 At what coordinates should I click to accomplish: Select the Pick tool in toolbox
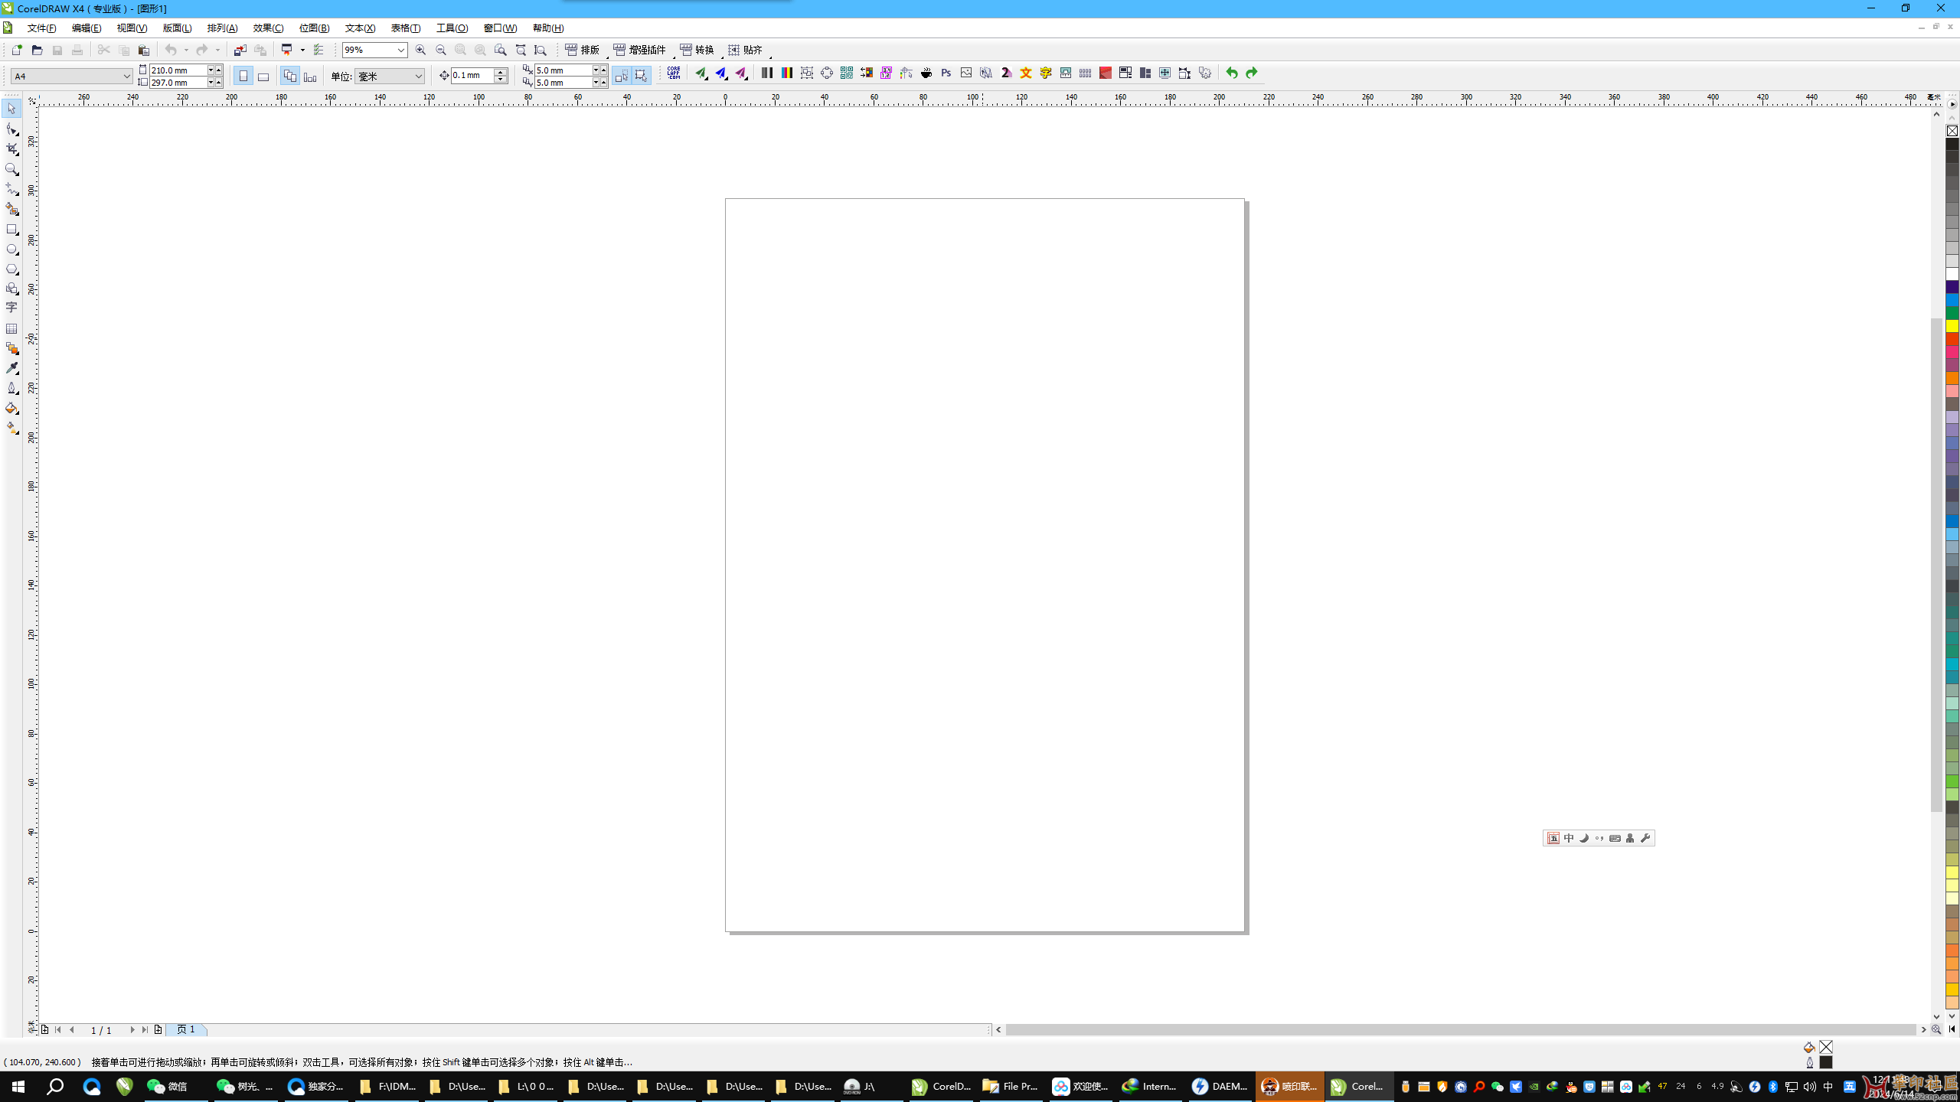[11, 109]
